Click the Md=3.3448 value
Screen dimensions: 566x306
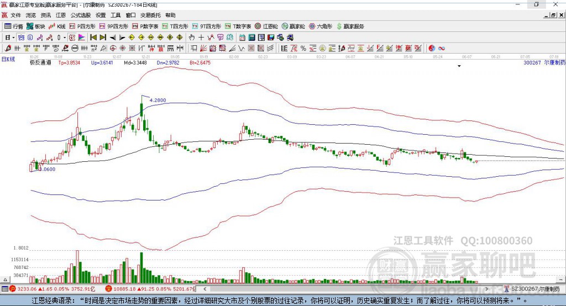(x=135, y=62)
